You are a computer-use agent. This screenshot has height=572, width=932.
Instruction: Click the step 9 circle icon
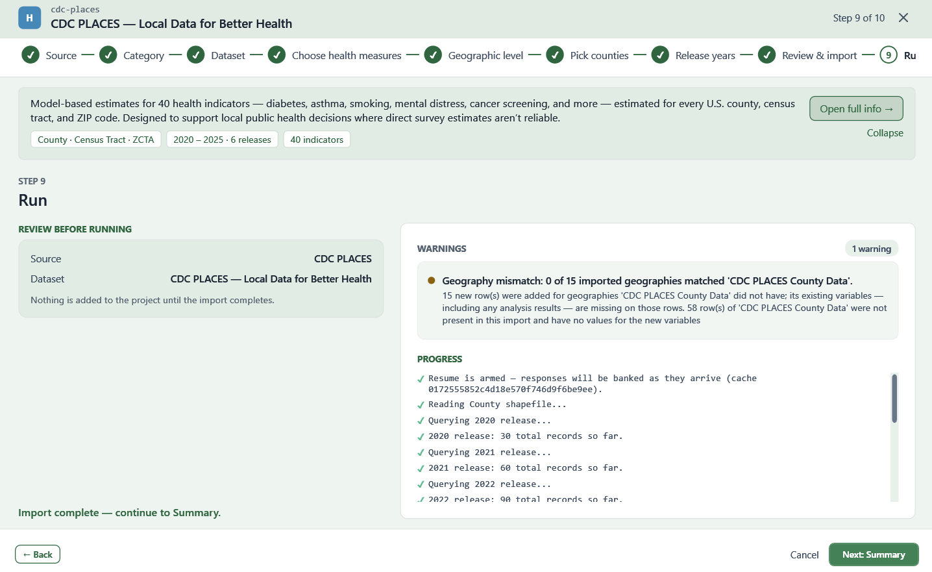point(889,55)
